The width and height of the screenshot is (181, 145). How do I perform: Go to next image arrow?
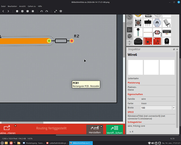click(x=8, y=11)
